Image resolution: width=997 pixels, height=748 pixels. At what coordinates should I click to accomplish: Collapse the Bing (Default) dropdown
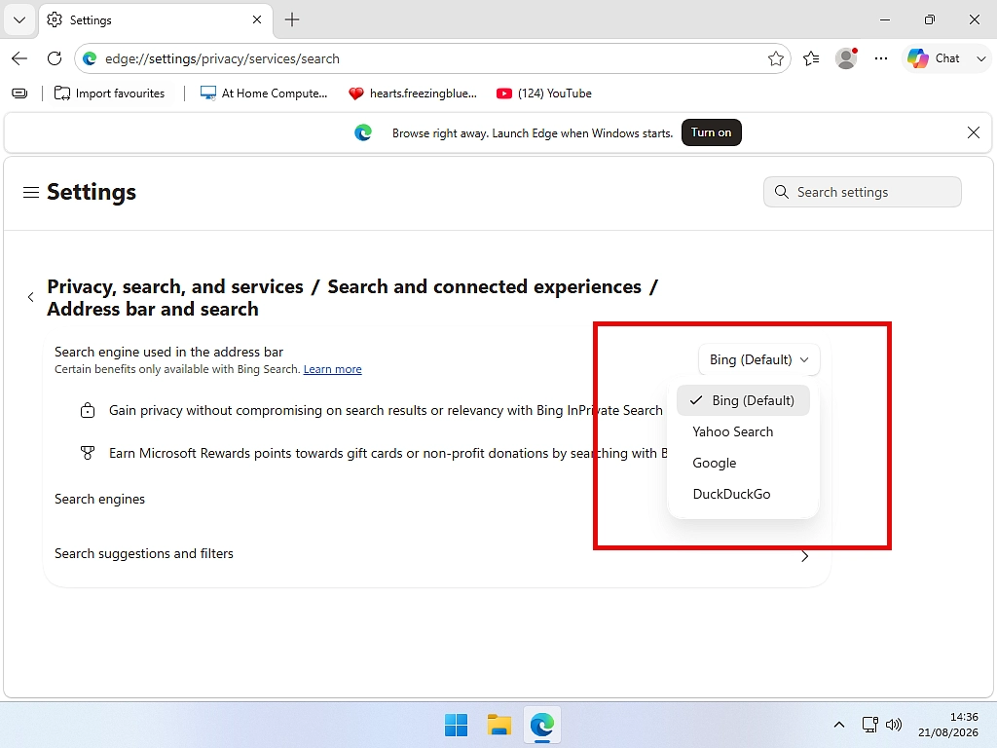758,360
